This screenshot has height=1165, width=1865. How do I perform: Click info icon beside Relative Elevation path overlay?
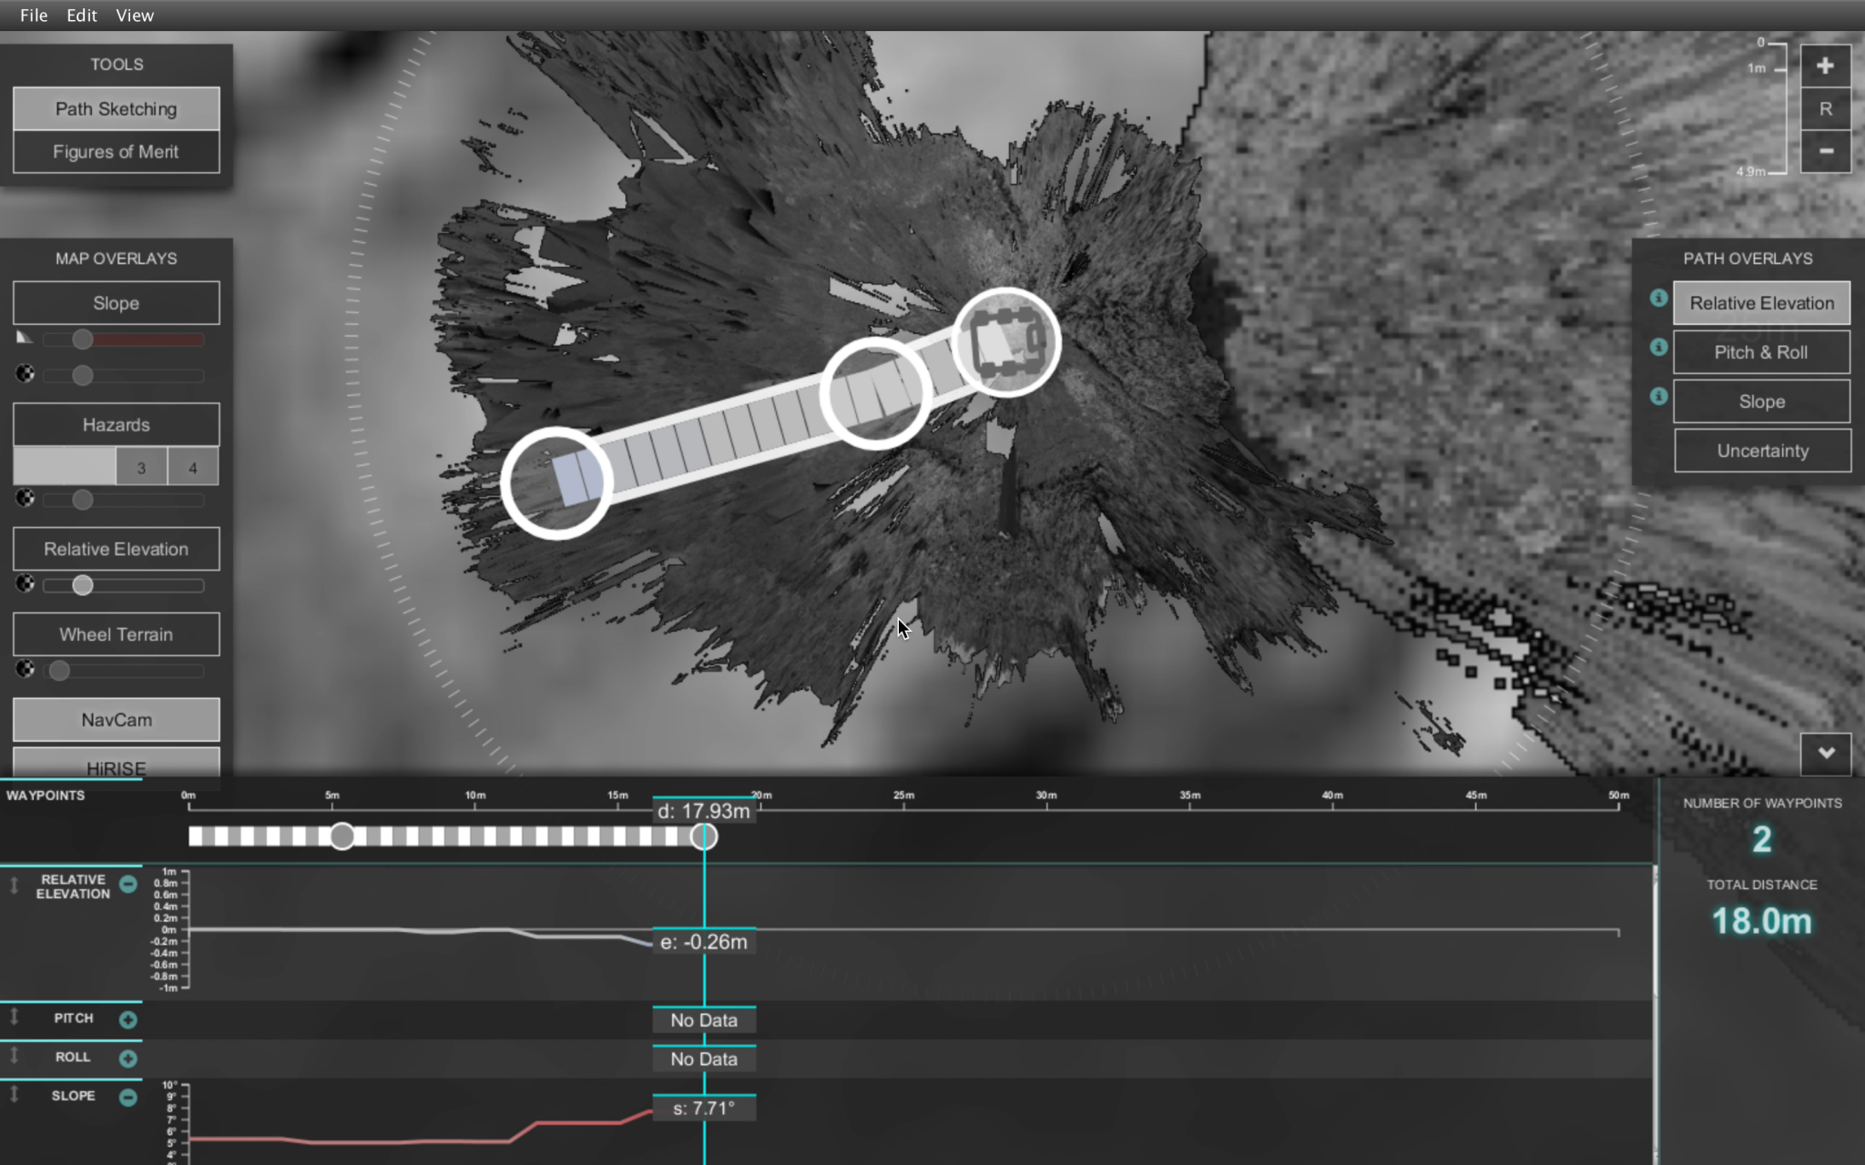pyautogui.click(x=1658, y=299)
